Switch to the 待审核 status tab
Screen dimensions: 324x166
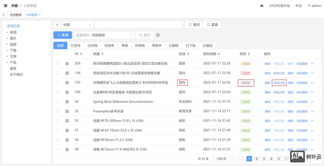click(140, 45)
